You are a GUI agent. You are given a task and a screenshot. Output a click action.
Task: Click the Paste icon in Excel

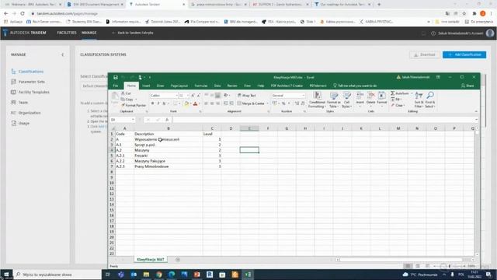point(114,98)
